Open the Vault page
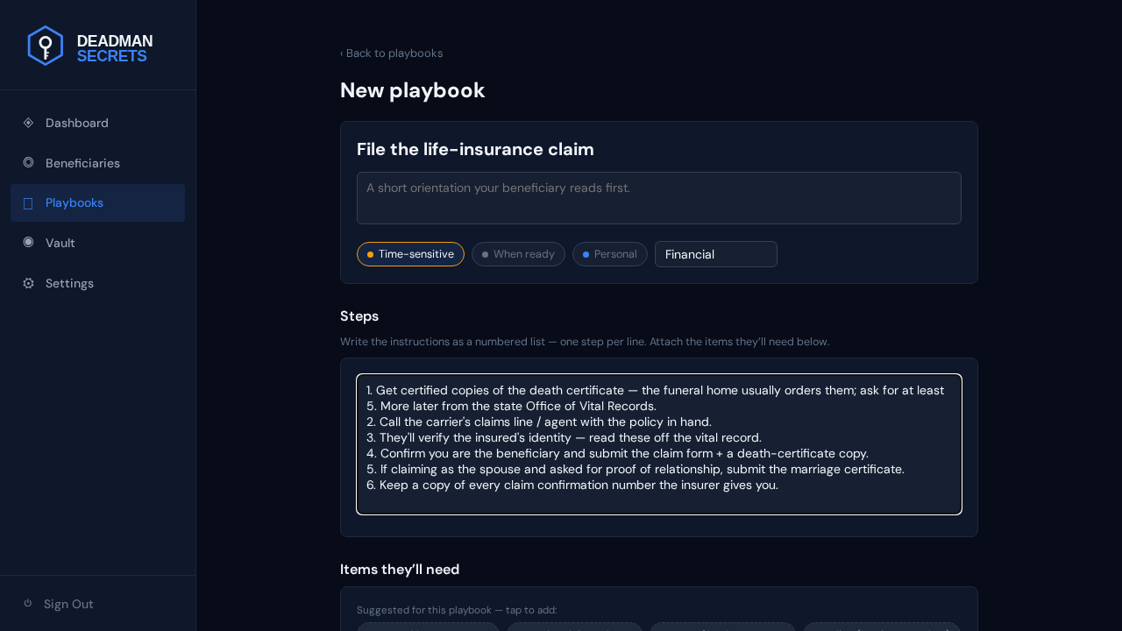 click(97, 243)
